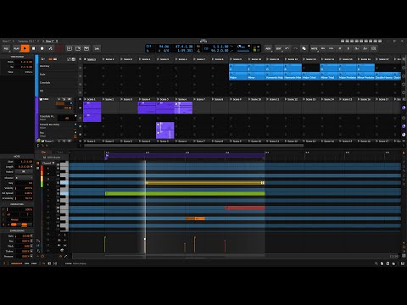This screenshot has height=305, width=407.
Task: Select the purple clip under Scene 5 on the lower track
Action: [x=165, y=130]
